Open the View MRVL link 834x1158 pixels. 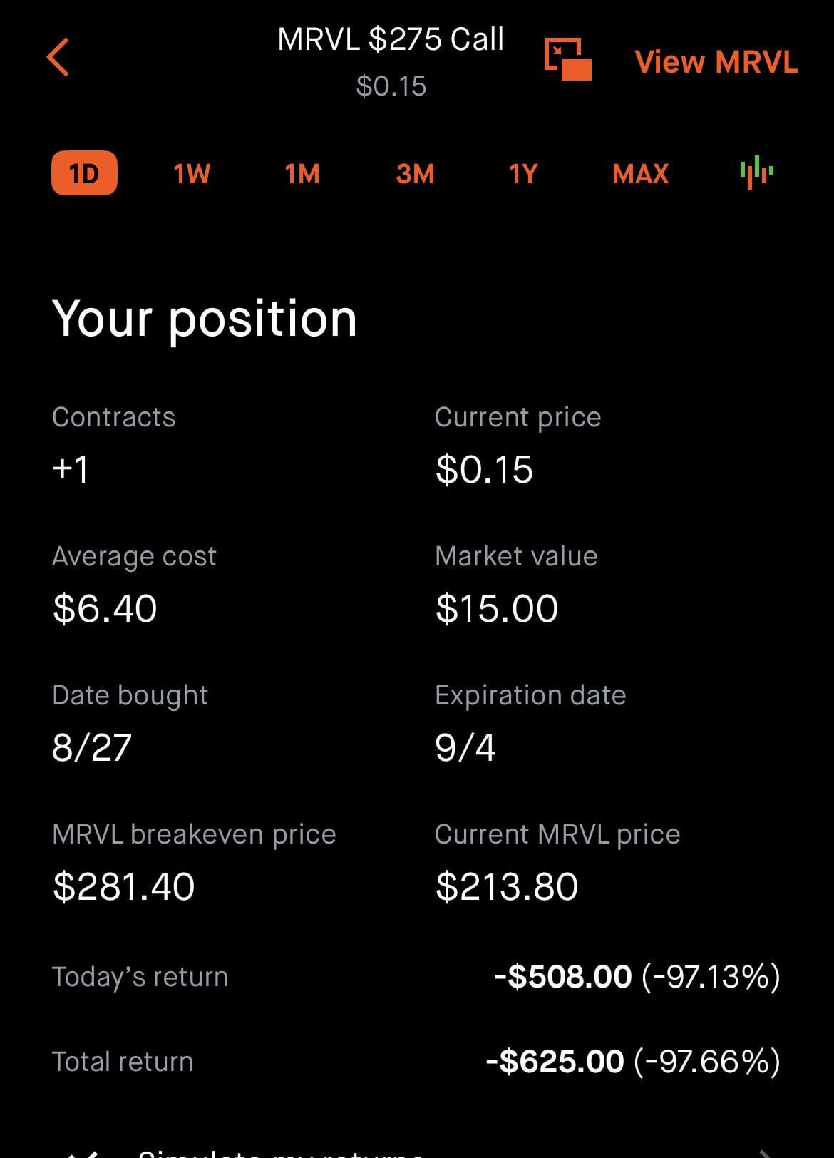716,62
